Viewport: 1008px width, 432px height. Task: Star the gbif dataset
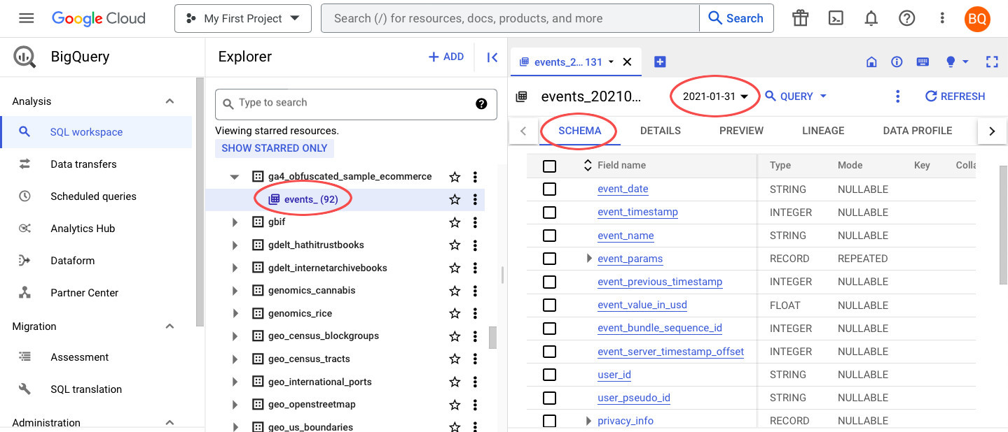[455, 222]
